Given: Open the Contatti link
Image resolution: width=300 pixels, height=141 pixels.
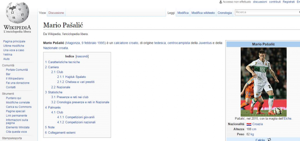Looking at the screenshot, I should pos(11,88).
